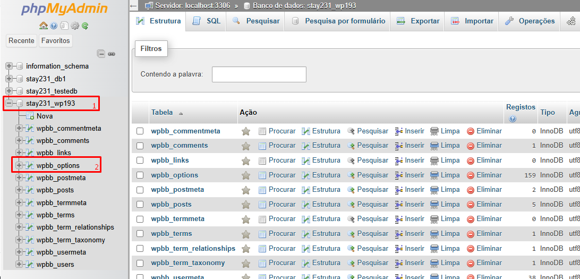Open the documentation question-mark icon

54,26
